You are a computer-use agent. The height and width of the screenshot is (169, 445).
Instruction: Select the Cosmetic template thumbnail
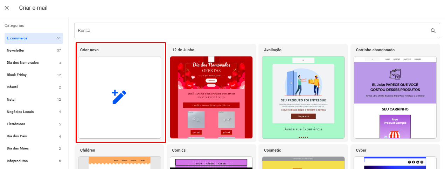303,162
